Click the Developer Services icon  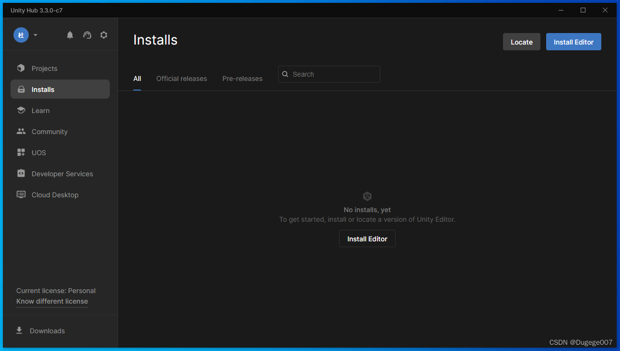pos(21,173)
